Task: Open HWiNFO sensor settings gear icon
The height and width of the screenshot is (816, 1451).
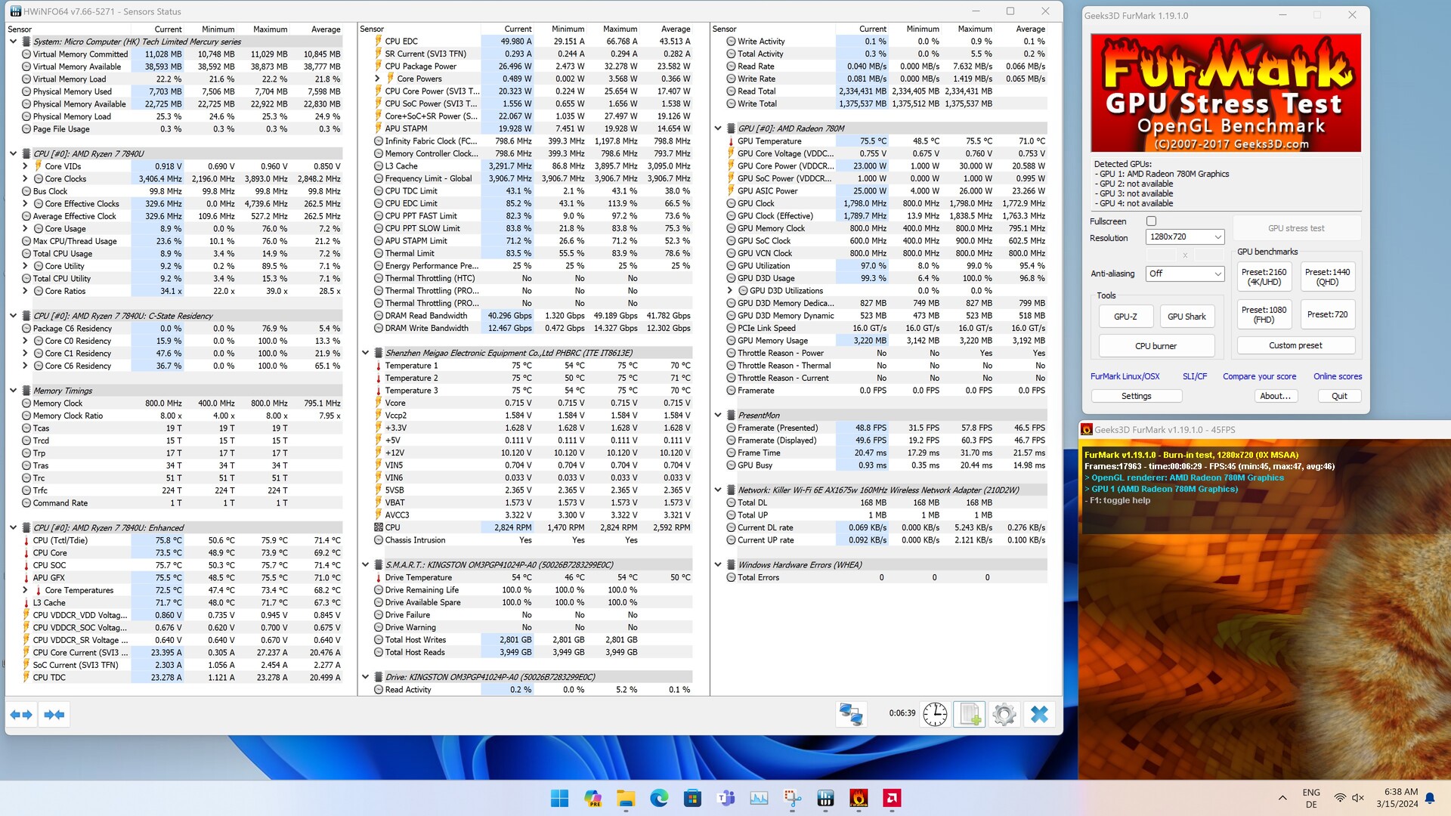Action: point(1004,714)
